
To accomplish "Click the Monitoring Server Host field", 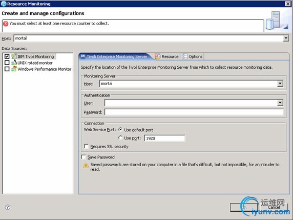I will click(x=189, y=84).
